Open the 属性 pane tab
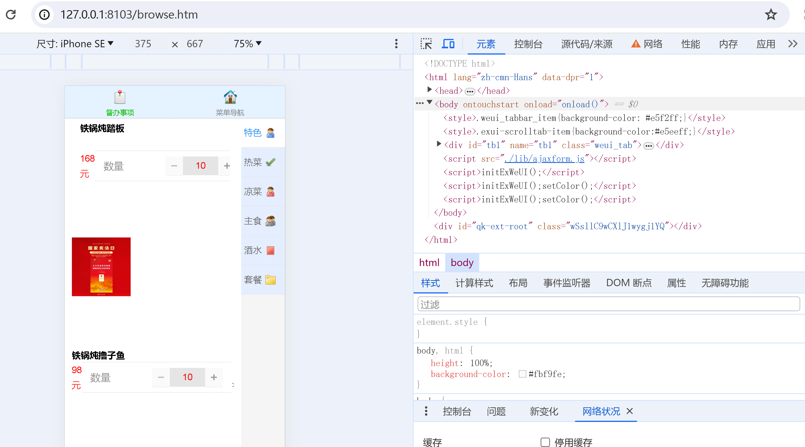This screenshot has width=805, height=447. coord(676,283)
